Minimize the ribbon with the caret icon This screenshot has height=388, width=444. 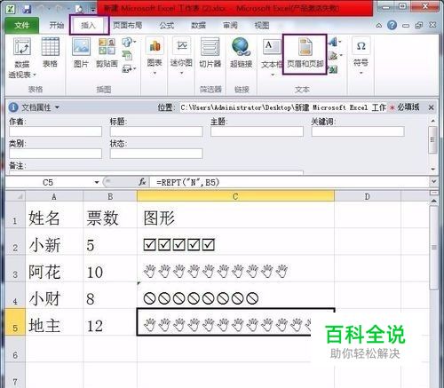[x=379, y=26]
